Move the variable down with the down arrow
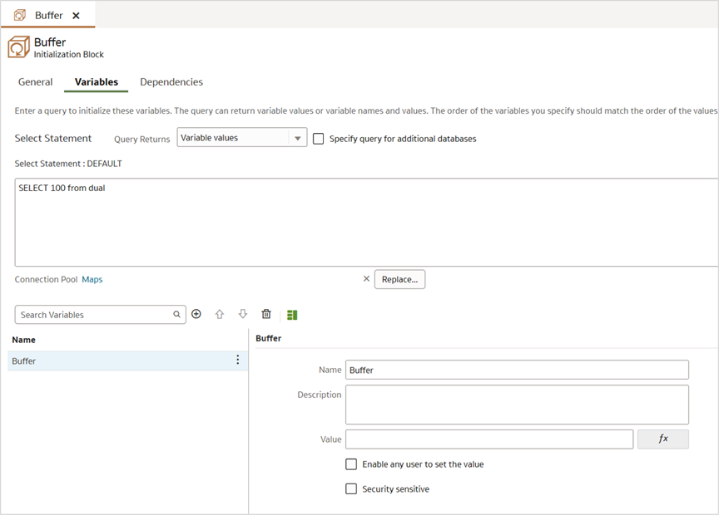The width and height of the screenshot is (719, 515). point(243,314)
